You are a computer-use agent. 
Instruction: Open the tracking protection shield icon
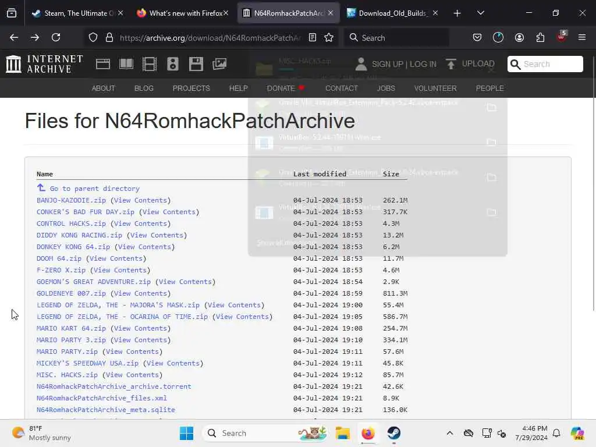pos(93,38)
